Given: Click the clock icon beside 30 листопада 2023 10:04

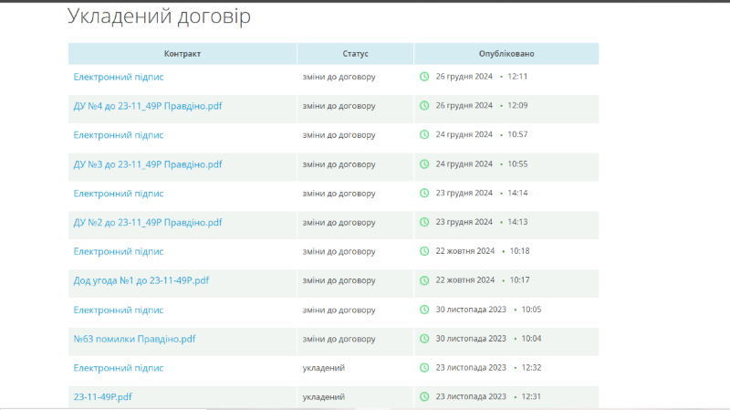Looking at the screenshot, I should click(x=424, y=339).
